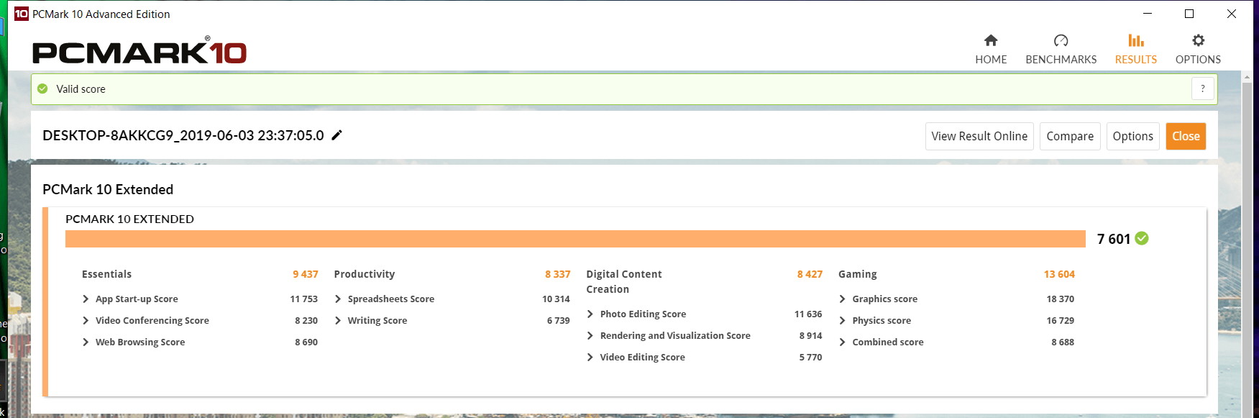
Task: Click the Gaming score 13 604
Action: click(x=1059, y=274)
